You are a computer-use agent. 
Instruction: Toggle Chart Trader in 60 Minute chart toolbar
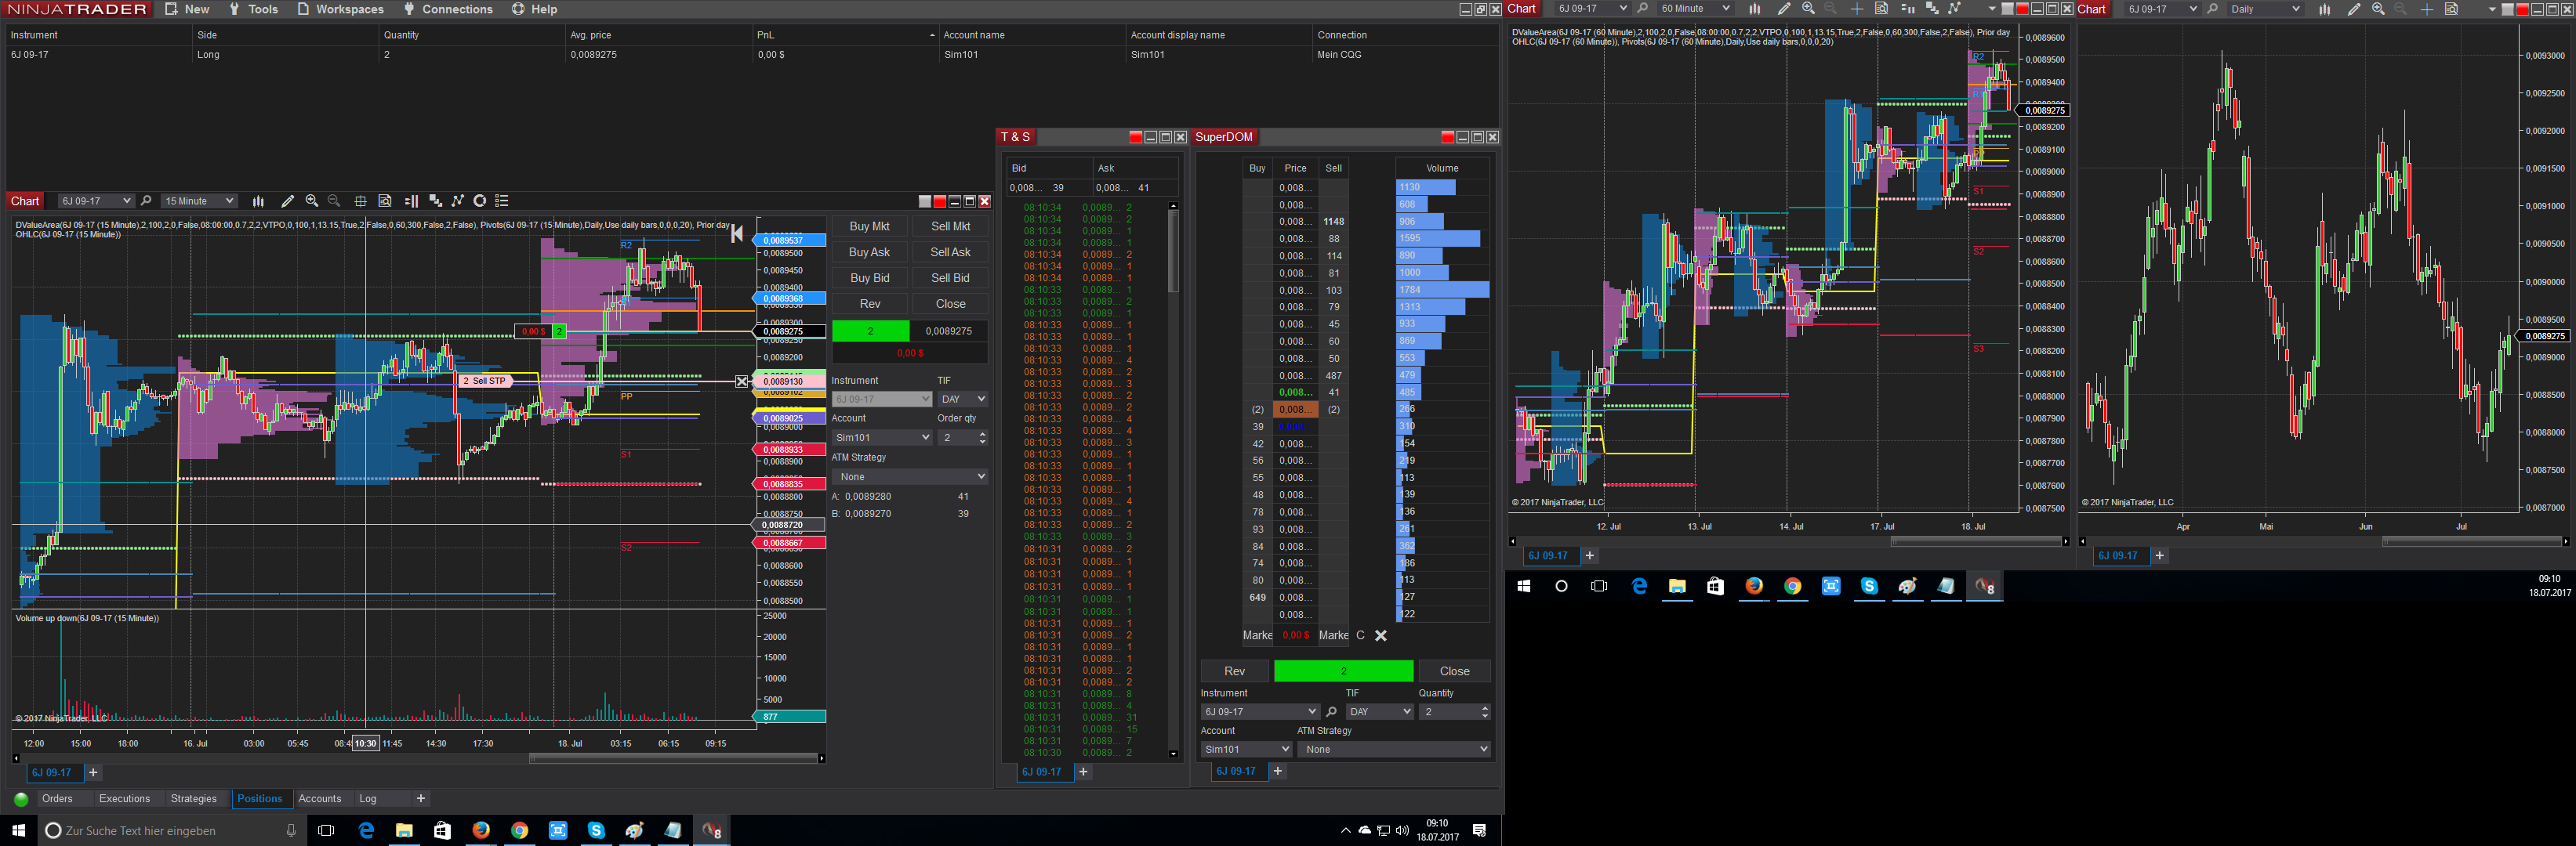1907,9
